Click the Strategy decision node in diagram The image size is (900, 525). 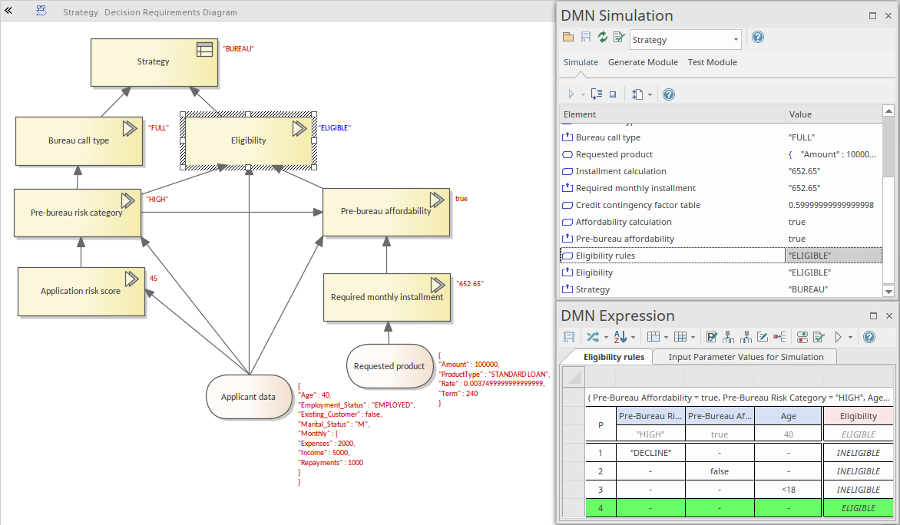(x=153, y=61)
